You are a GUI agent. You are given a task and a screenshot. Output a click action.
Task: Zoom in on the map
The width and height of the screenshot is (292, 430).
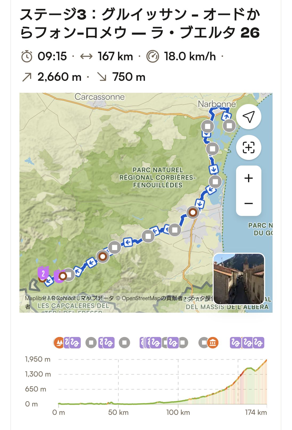[249, 178]
